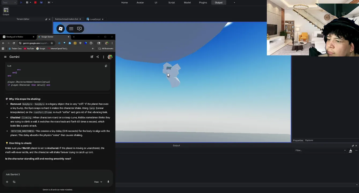Open Gemini sidebar hamburger menu

[5, 57]
